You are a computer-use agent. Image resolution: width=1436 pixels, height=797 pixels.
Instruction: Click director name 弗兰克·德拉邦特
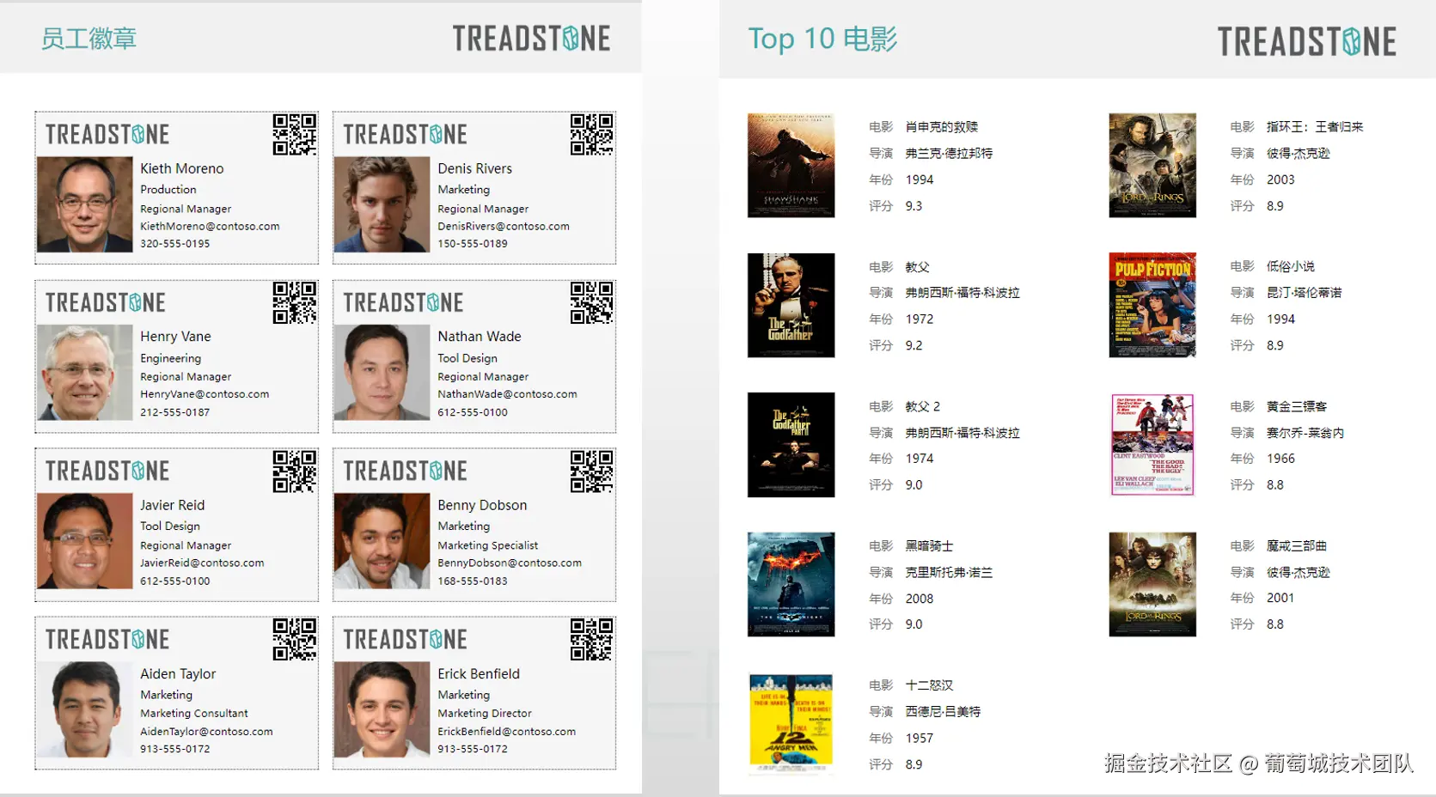[x=949, y=154]
